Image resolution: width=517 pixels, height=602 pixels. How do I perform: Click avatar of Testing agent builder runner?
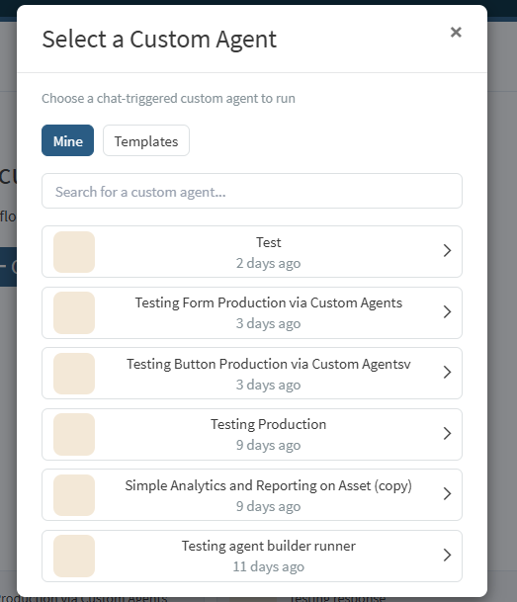[74, 556]
